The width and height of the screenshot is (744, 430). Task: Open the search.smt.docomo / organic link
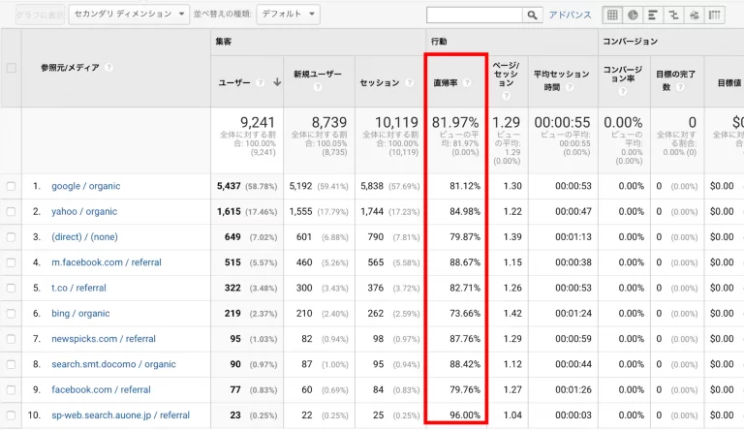pos(114,364)
